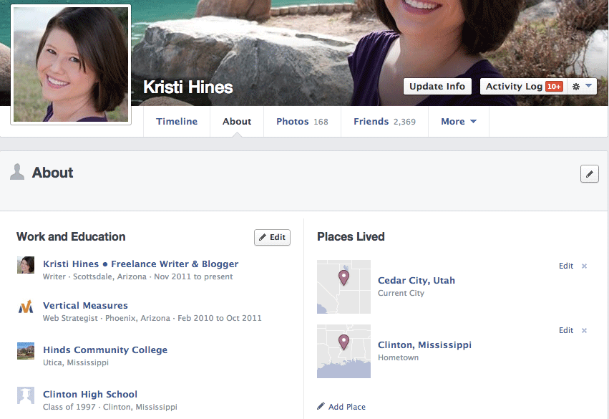Viewport: 609px width, 419px height.
Task: Remove the Clinton, Mississippi hometown entry
Action: point(583,330)
